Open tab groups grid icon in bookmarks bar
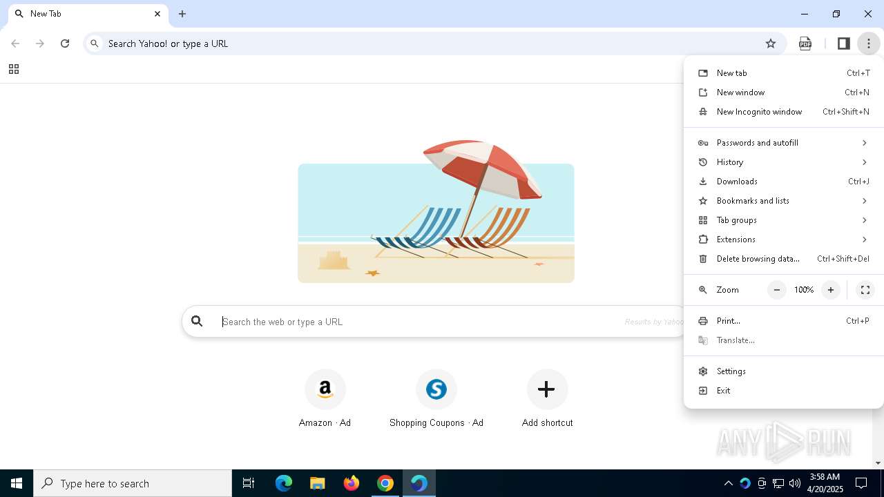 click(x=13, y=69)
